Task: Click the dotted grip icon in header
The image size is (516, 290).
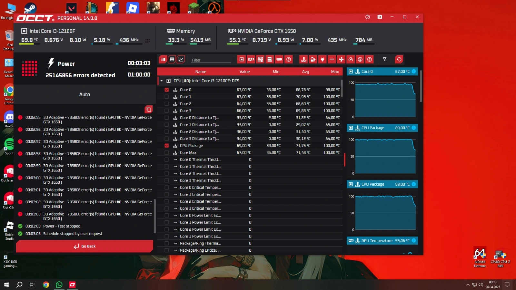Action: pos(147,41)
